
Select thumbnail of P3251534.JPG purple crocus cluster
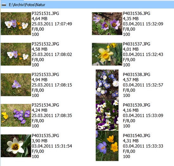tap(16, 115)
